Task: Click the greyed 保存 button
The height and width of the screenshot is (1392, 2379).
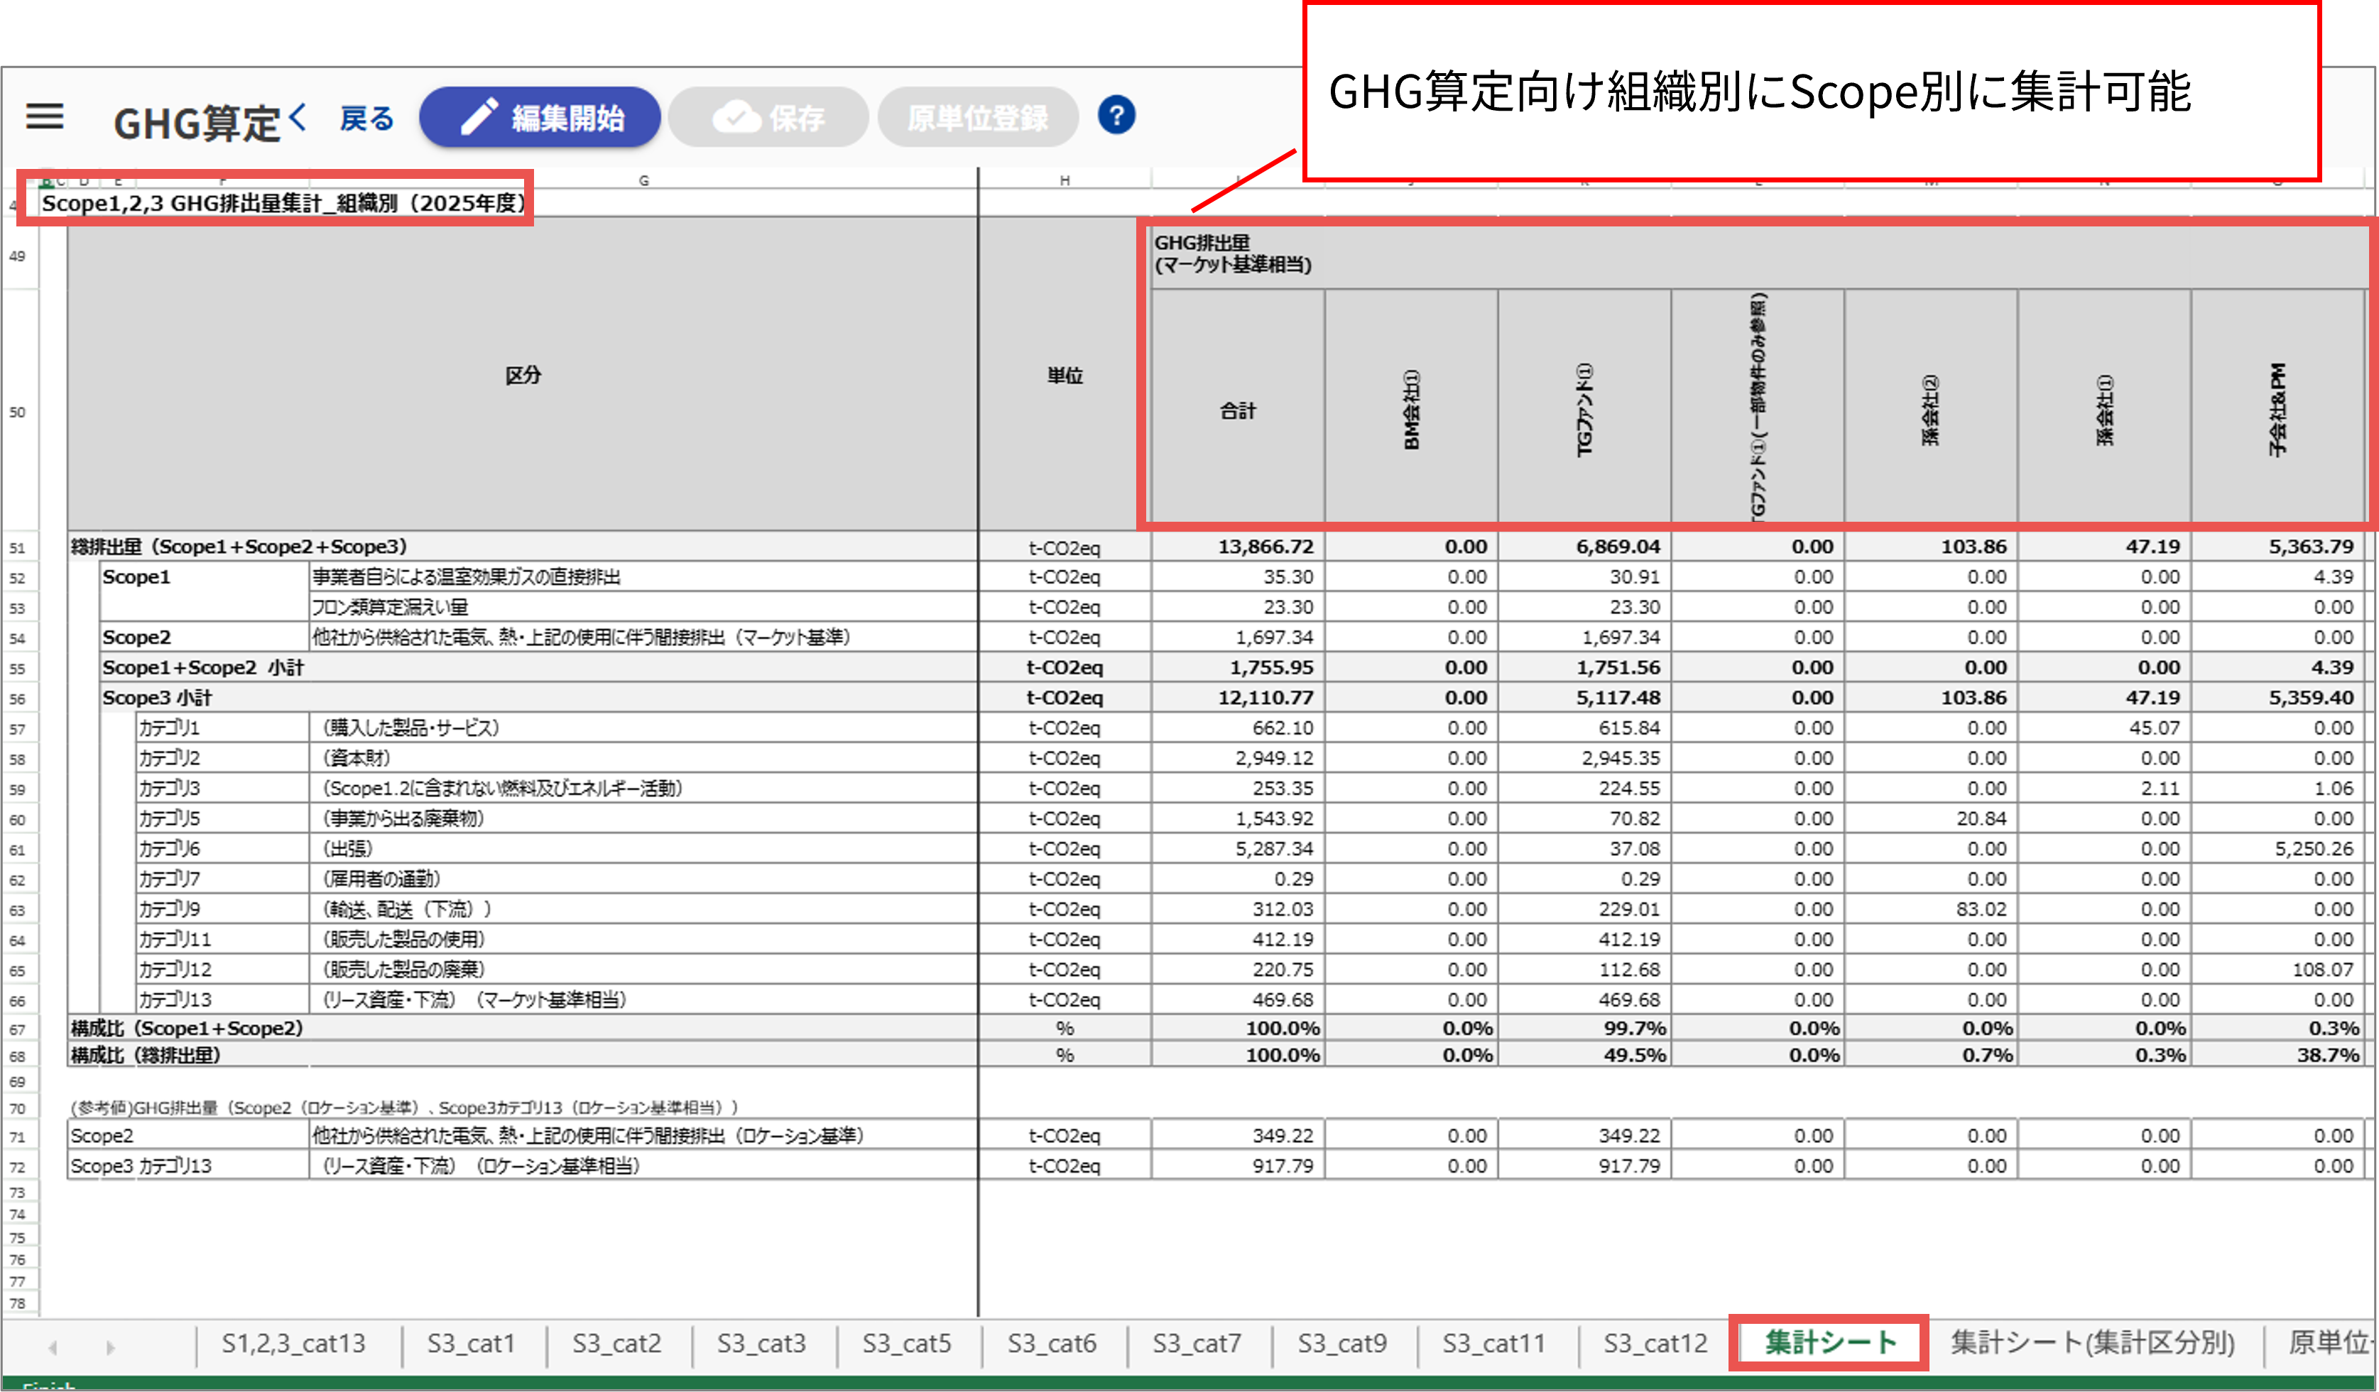Action: (768, 117)
